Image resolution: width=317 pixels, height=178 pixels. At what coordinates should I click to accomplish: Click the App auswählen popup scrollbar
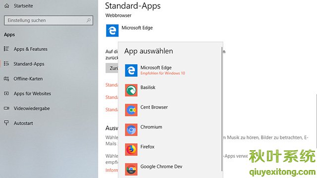point(222,109)
